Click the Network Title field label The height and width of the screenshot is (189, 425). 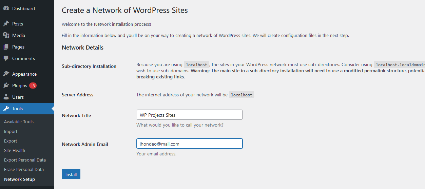coord(76,115)
